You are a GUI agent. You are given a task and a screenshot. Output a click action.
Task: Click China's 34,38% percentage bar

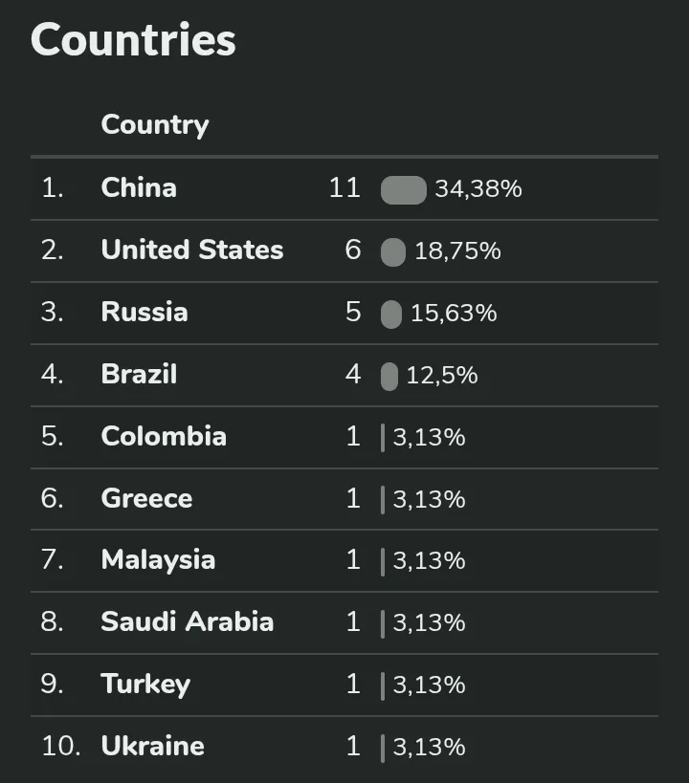(404, 189)
